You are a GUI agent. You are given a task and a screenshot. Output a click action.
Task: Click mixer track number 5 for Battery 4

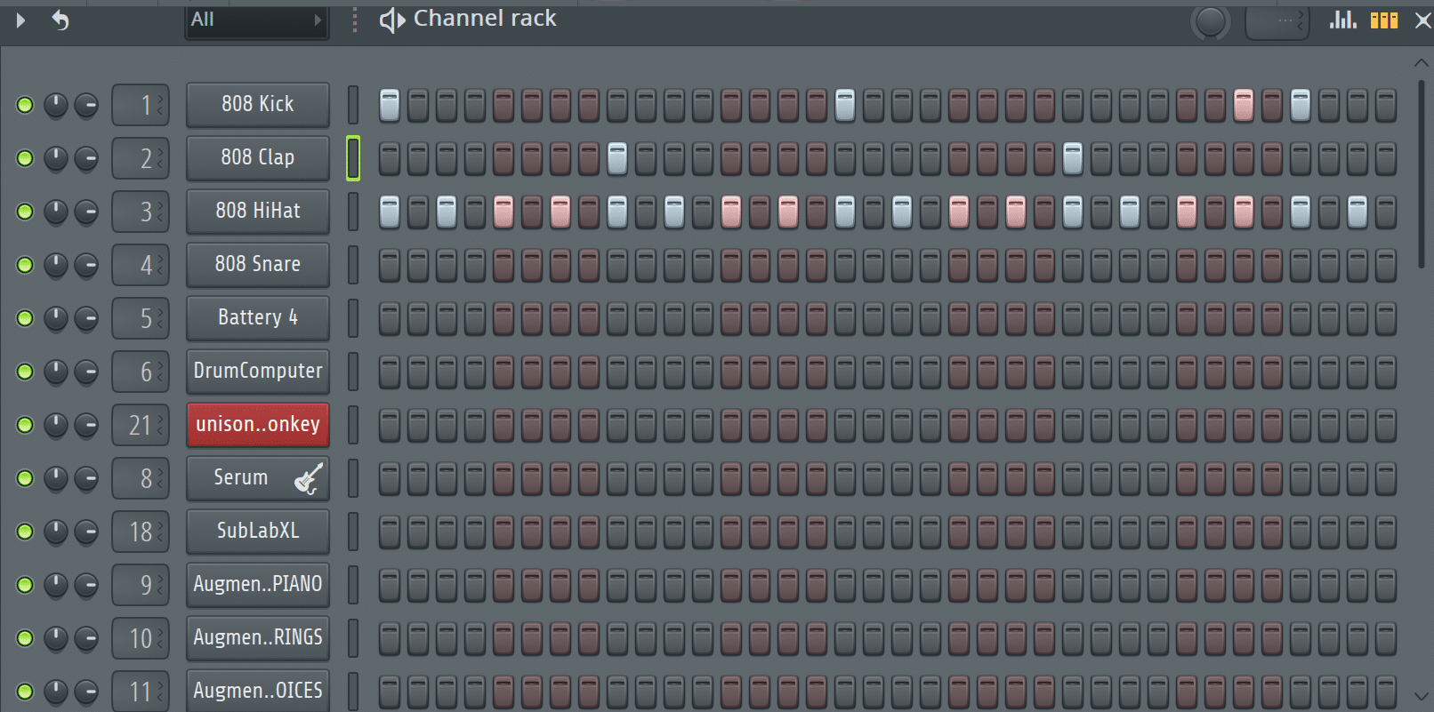click(x=141, y=318)
